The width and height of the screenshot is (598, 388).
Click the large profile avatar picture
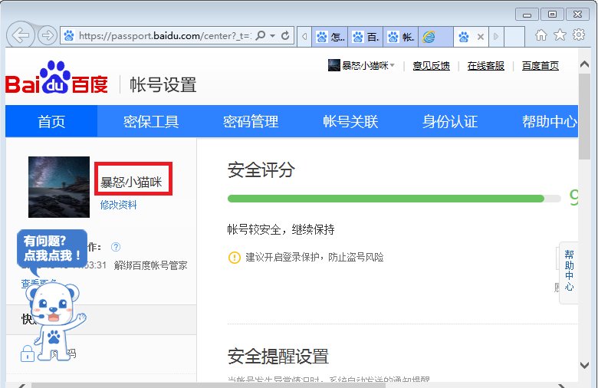(59, 187)
